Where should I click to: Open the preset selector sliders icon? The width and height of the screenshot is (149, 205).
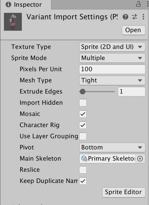click(134, 17)
